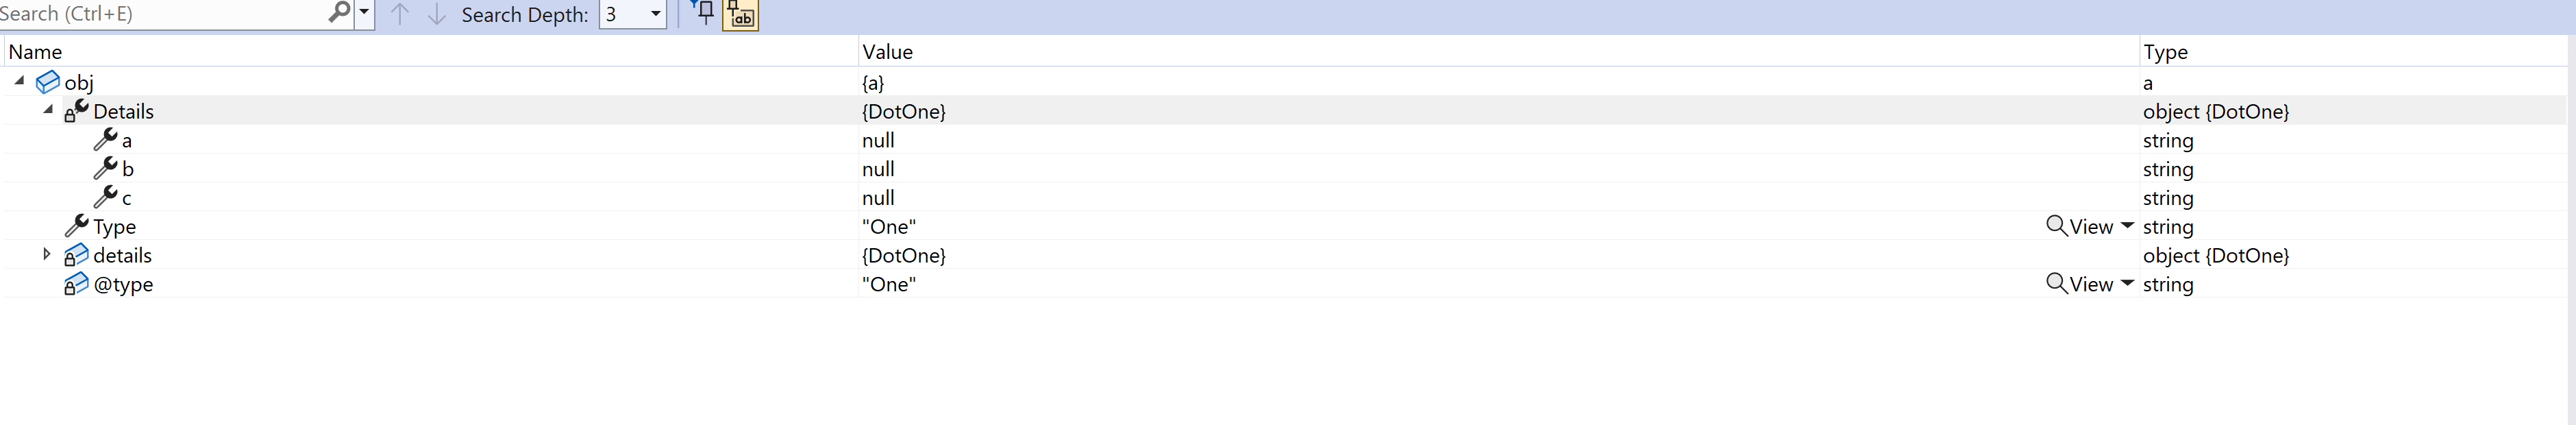Click the obj cube icon
This screenshot has height=425, width=2576.
point(47,82)
